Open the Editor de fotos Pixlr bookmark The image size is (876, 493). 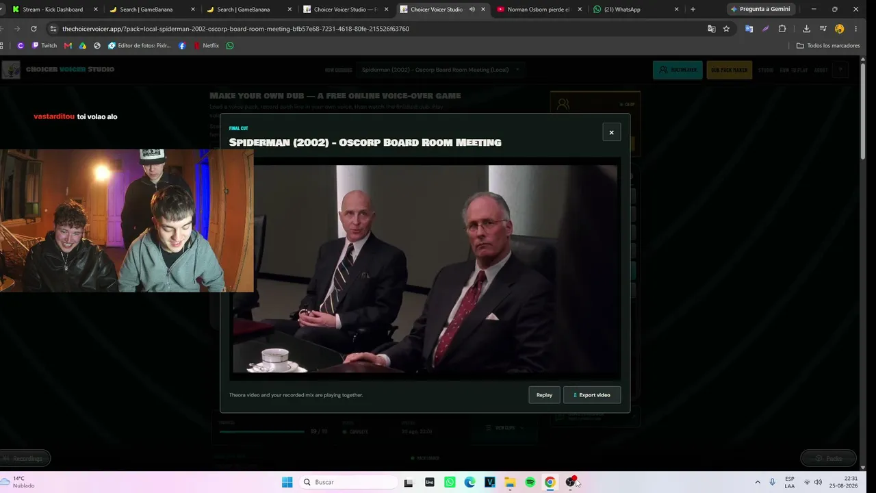[140, 46]
